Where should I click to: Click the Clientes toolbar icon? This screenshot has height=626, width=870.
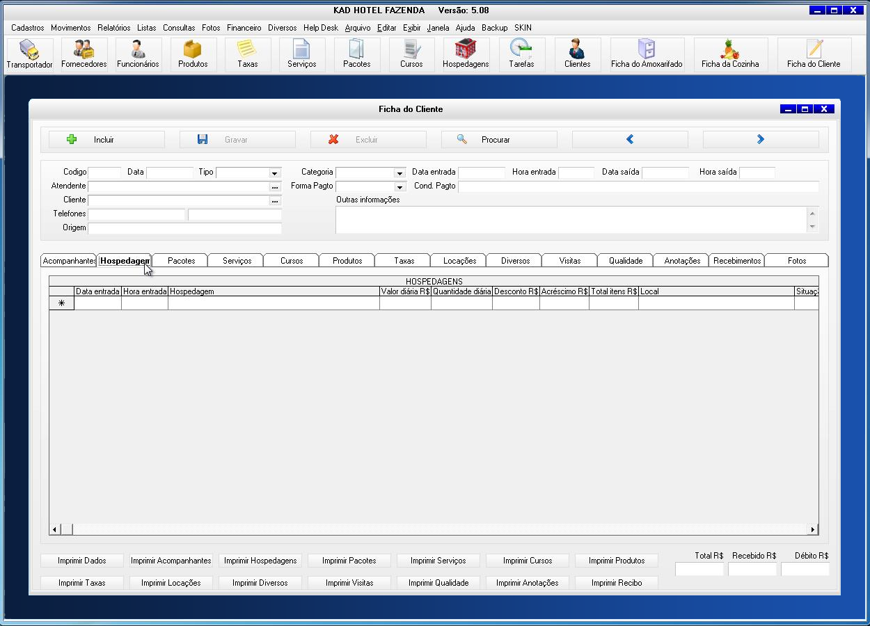577,54
